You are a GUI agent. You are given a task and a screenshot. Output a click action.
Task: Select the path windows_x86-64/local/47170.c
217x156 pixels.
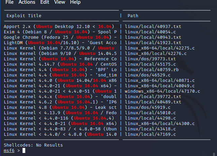point(162,91)
